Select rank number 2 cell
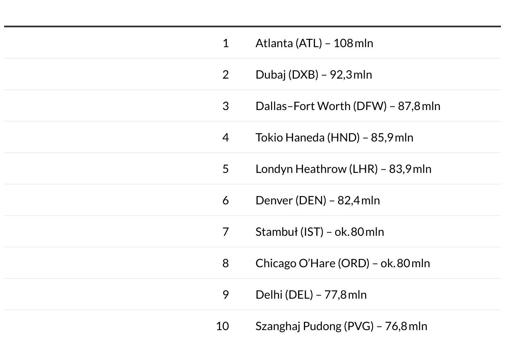Image resolution: width=505 pixels, height=345 pixels. [x=226, y=74]
